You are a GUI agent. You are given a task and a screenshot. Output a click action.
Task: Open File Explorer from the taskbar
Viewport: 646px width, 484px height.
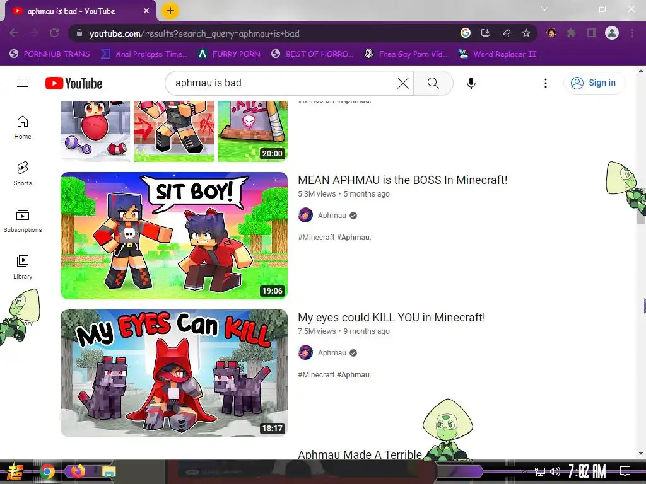point(109,471)
